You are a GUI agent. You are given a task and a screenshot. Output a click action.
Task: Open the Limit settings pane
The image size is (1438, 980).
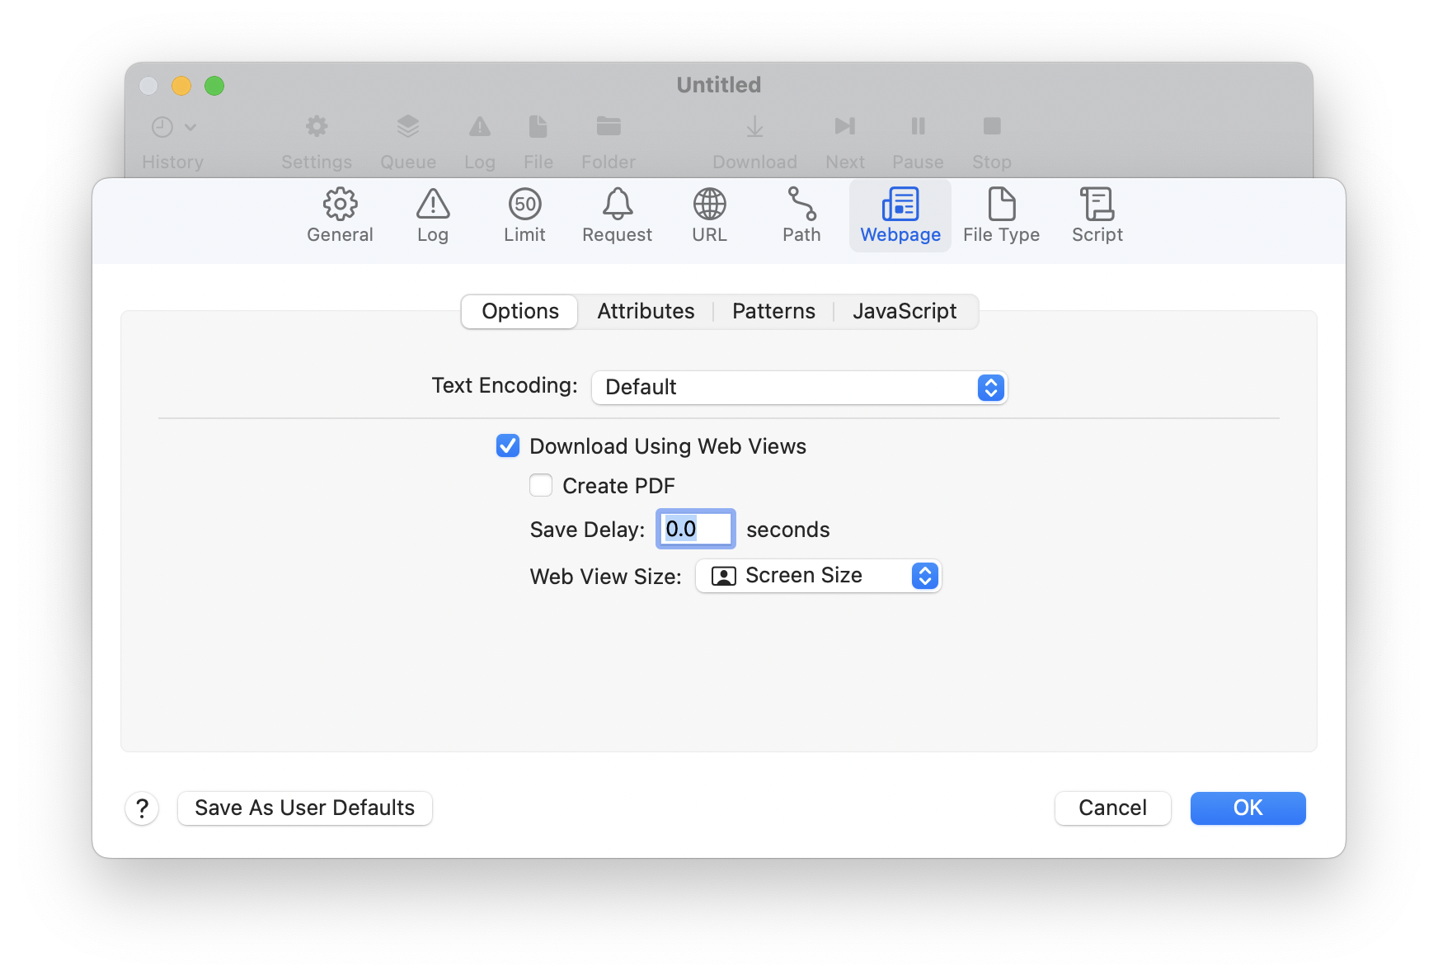pyautogui.click(x=524, y=215)
